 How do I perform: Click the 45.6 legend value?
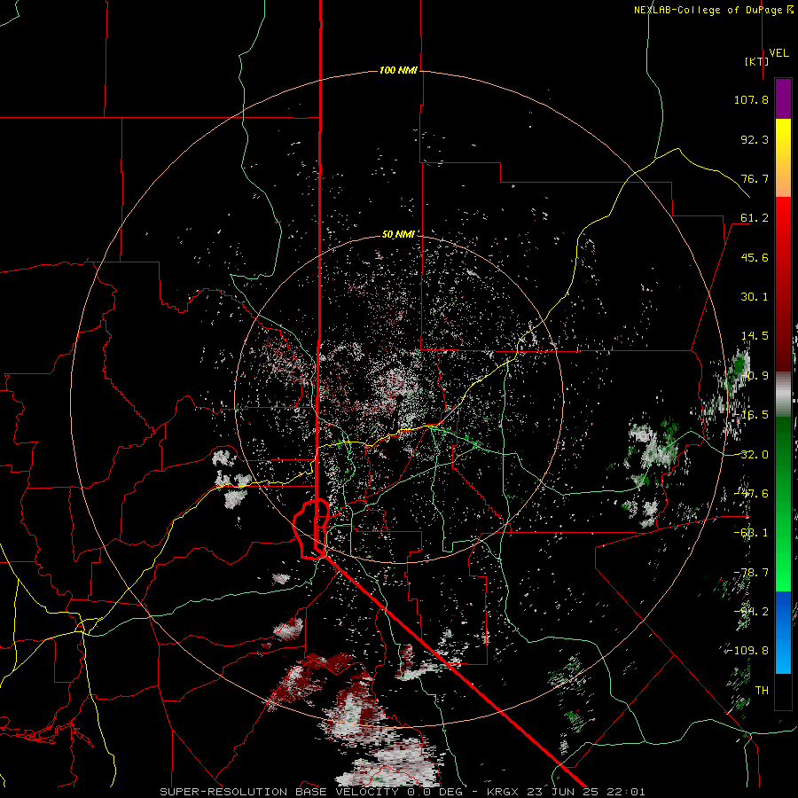755,257
